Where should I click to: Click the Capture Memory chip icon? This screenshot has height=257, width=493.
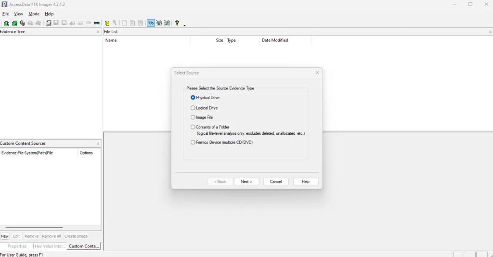97,23
